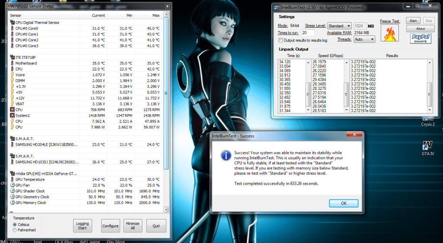Image resolution: width=443 pixels, height=243 pixels.
Task: Click the Configure button in HWiNFO
Action: [110, 226]
